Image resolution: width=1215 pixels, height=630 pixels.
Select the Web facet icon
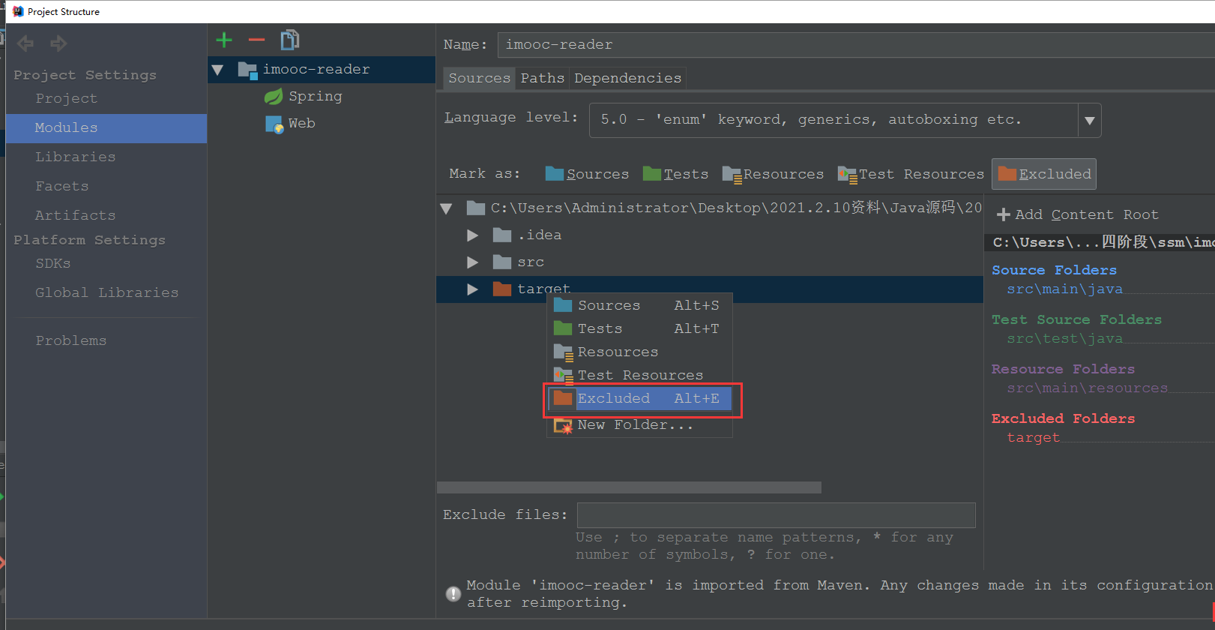[274, 124]
